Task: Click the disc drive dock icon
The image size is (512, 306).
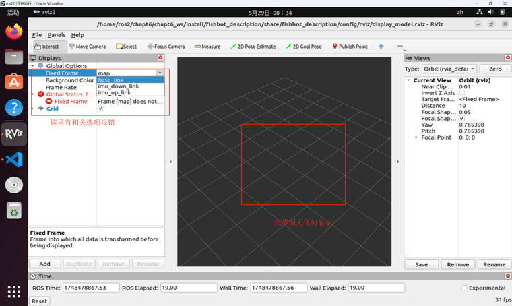Action: click(x=14, y=185)
